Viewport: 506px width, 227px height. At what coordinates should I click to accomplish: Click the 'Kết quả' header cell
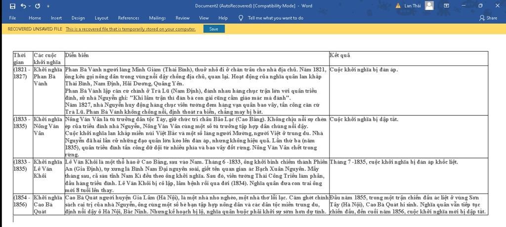click(408, 59)
